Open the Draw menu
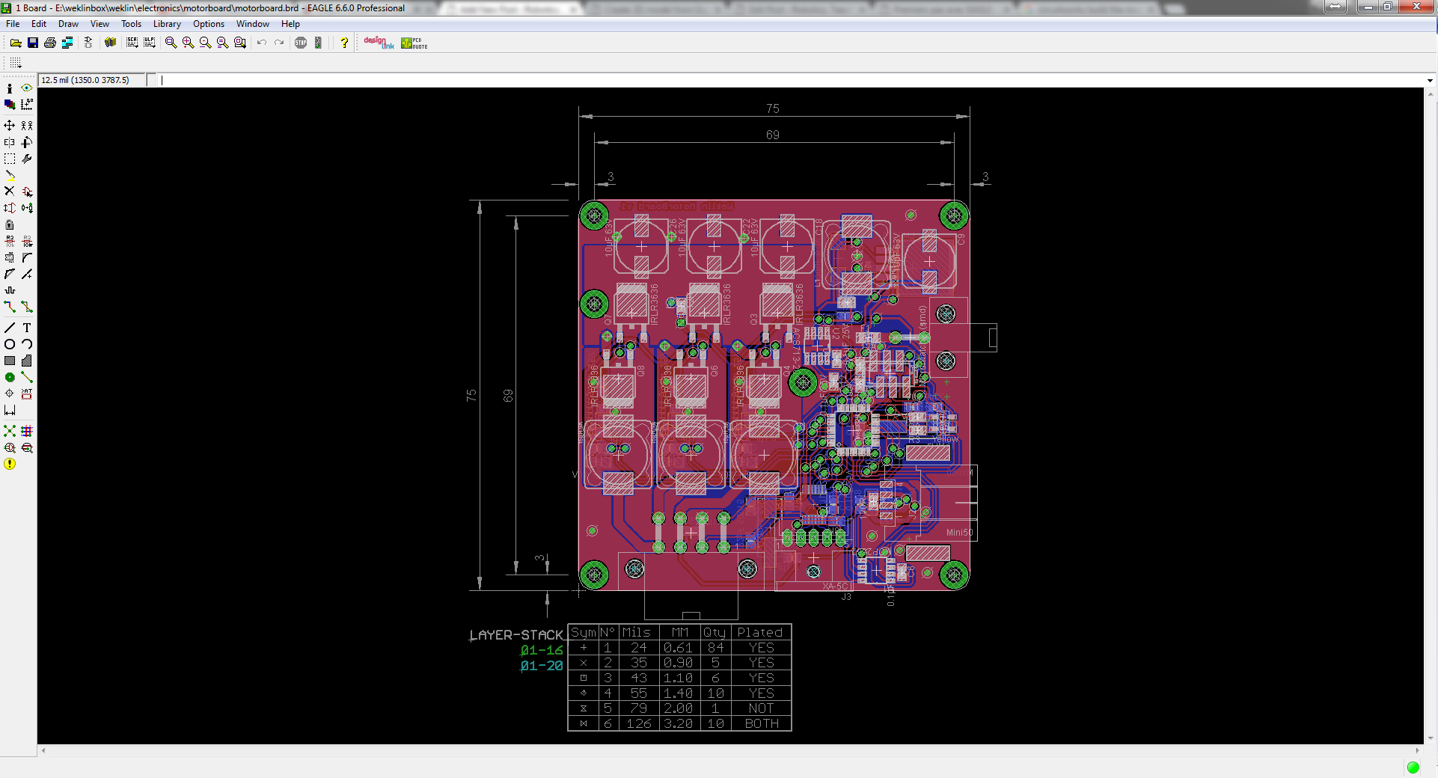 click(68, 24)
